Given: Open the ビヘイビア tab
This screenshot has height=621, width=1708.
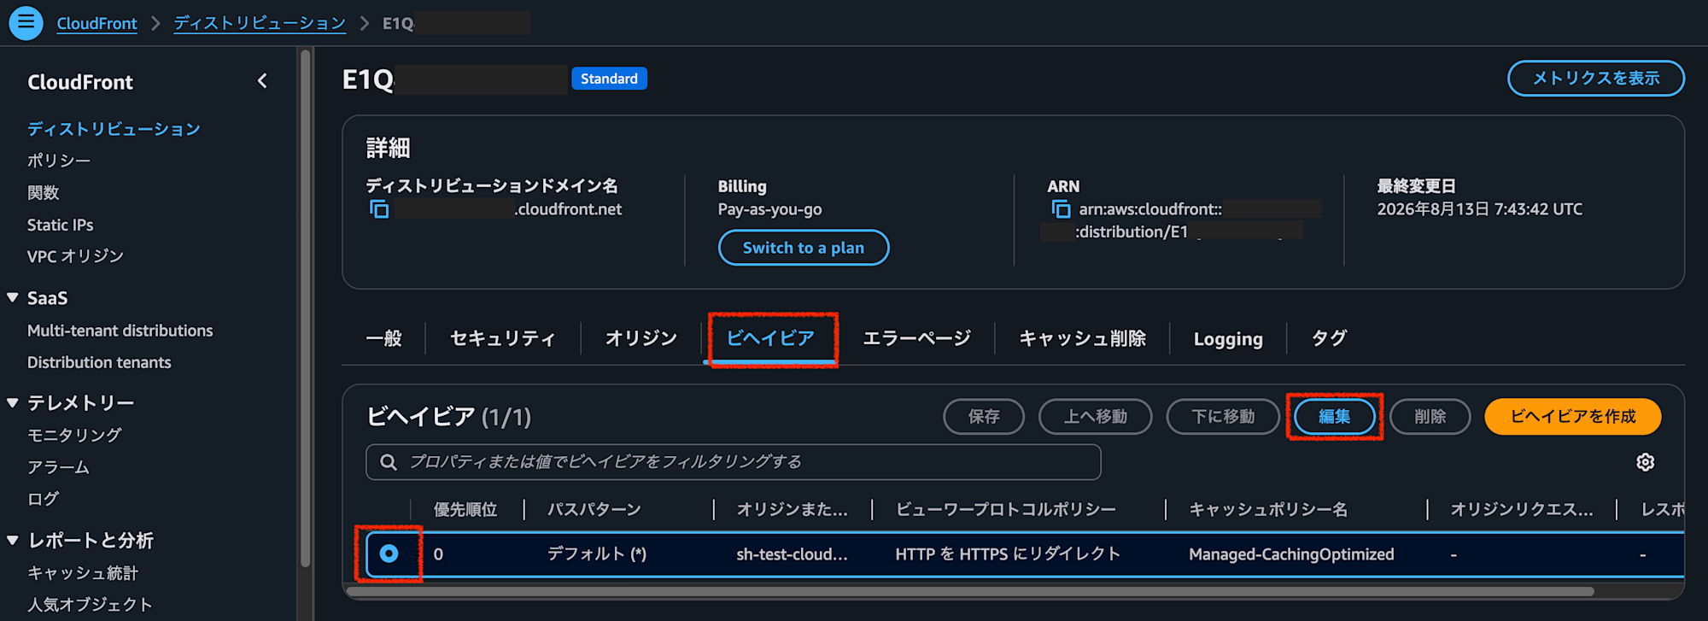Looking at the screenshot, I should pos(770,338).
